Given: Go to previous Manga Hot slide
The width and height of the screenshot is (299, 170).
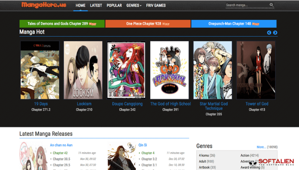Looking at the screenshot, I should tap(269, 33).
